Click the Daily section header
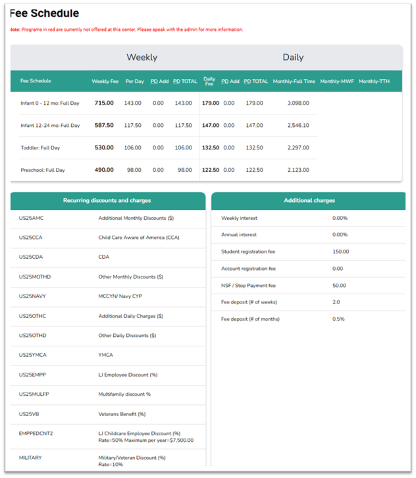 (x=293, y=57)
